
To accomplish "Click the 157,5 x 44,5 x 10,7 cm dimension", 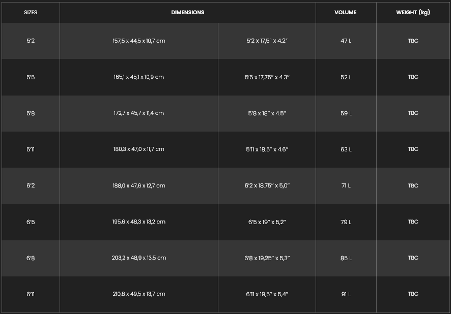I will point(139,41).
